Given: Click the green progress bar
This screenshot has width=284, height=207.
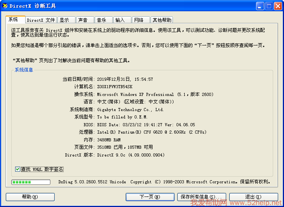Looking at the screenshot, I should point(31,182).
